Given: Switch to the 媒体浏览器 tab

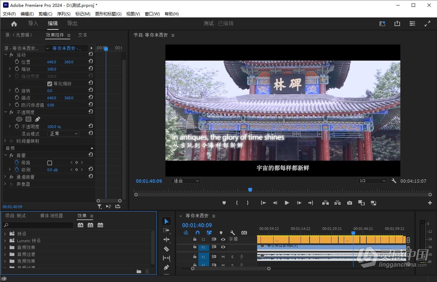Looking at the screenshot, I should pos(51,216).
